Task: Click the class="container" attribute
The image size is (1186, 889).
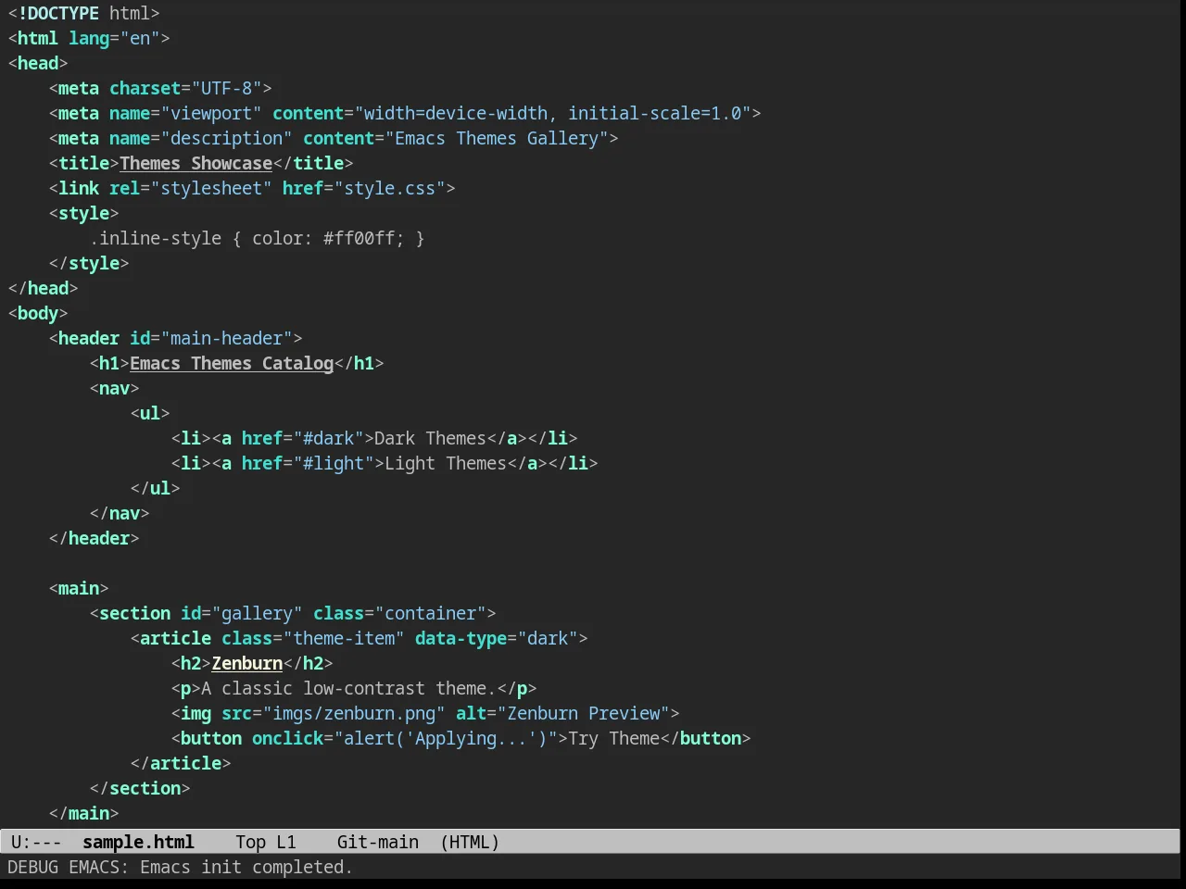Action: coord(399,613)
